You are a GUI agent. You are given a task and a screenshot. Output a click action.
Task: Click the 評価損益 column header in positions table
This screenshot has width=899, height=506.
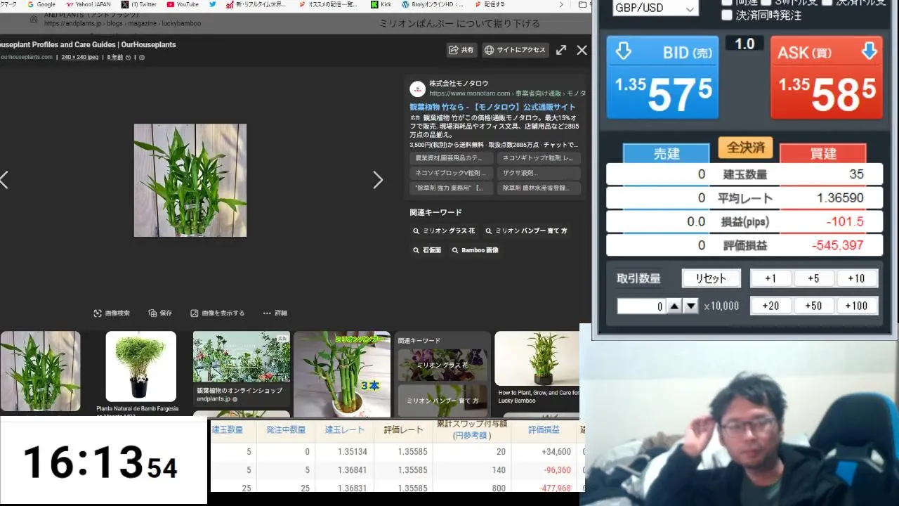(x=544, y=429)
